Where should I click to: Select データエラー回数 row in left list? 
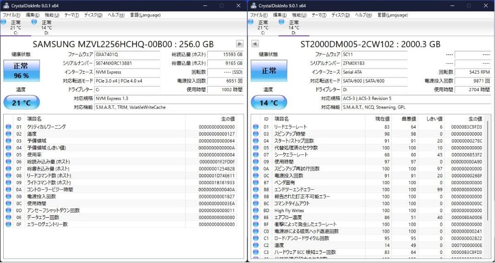(121, 217)
